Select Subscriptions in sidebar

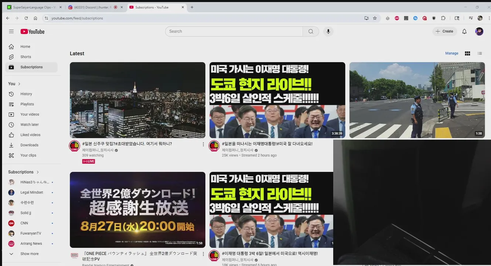coord(31,67)
